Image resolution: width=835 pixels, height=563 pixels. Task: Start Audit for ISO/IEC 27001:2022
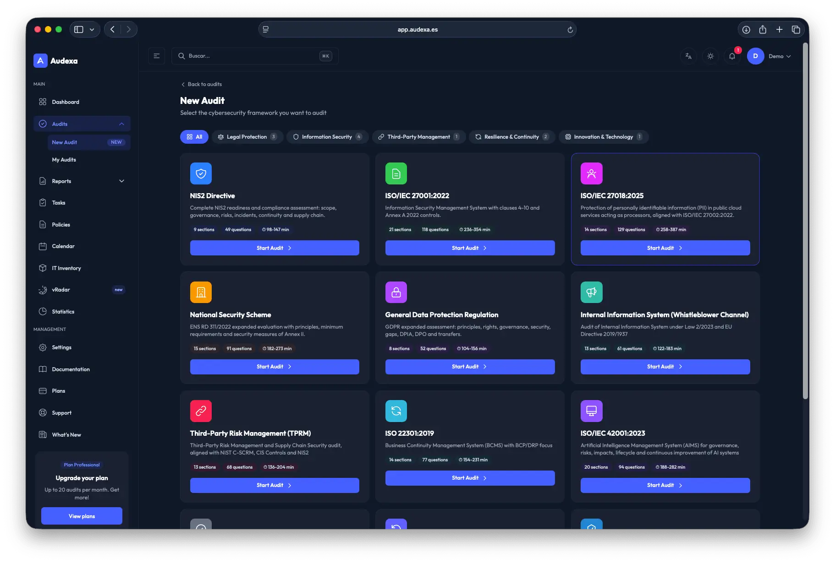click(x=470, y=248)
